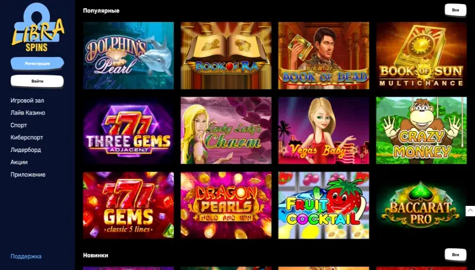Click the Поддержка support link
This screenshot has height=270, width=475.
[26, 256]
